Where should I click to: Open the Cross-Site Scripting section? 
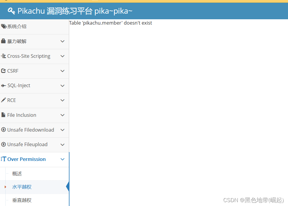(x=34, y=56)
